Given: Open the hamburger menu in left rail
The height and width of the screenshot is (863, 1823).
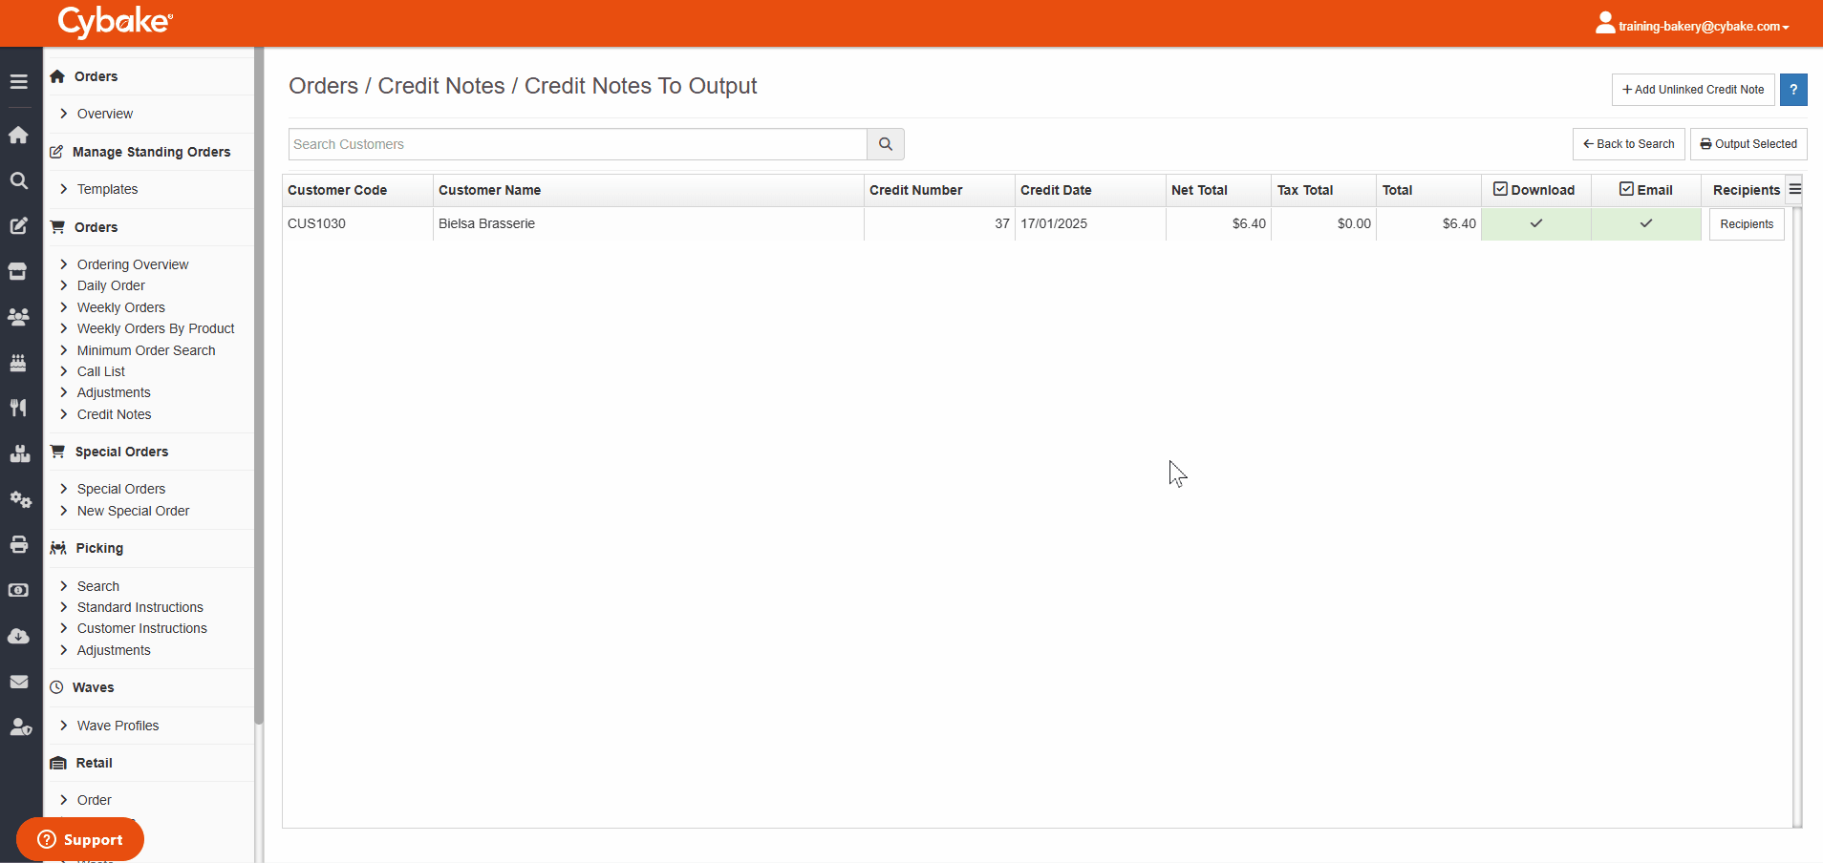Looking at the screenshot, I should pos(18,82).
